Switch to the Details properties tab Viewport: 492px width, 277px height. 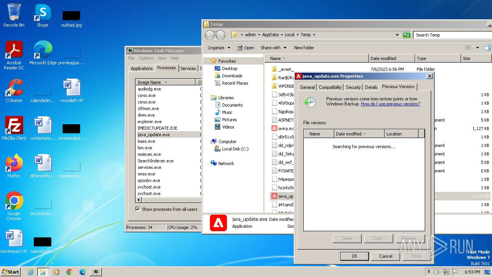coord(371,87)
